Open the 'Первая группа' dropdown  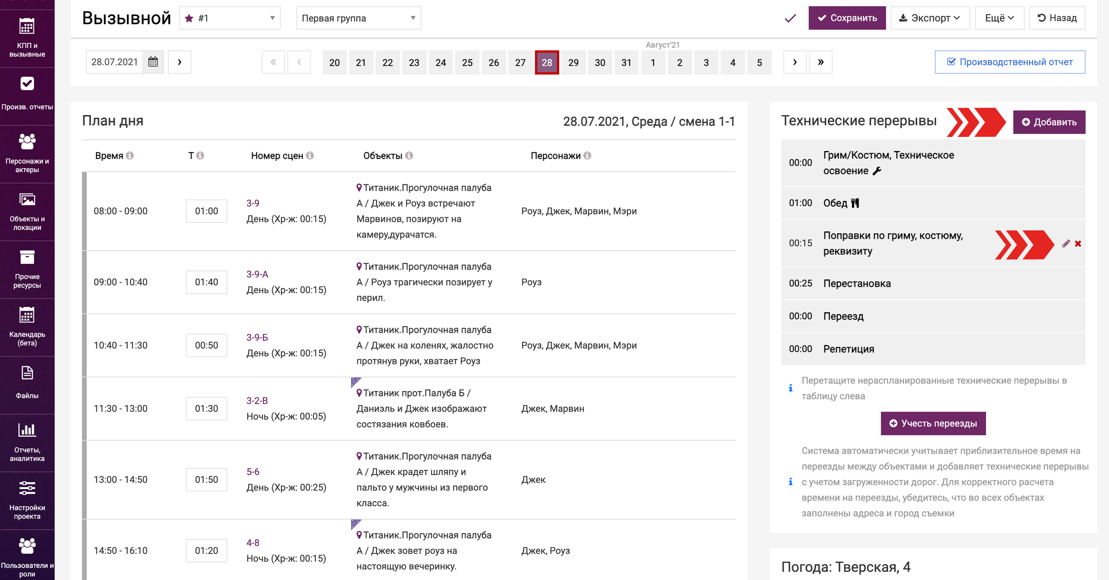click(x=358, y=18)
